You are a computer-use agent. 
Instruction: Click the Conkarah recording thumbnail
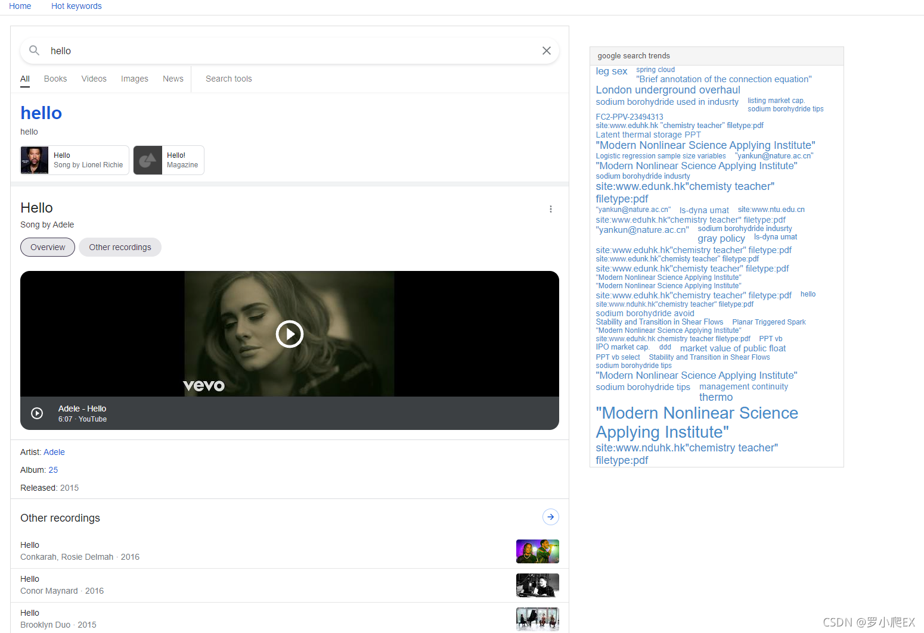[538, 551]
